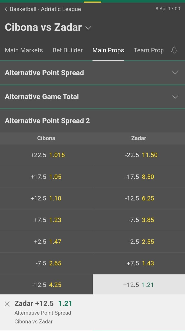Open the Team Props tab
Viewport: 185px width, 331px height.
click(149, 50)
